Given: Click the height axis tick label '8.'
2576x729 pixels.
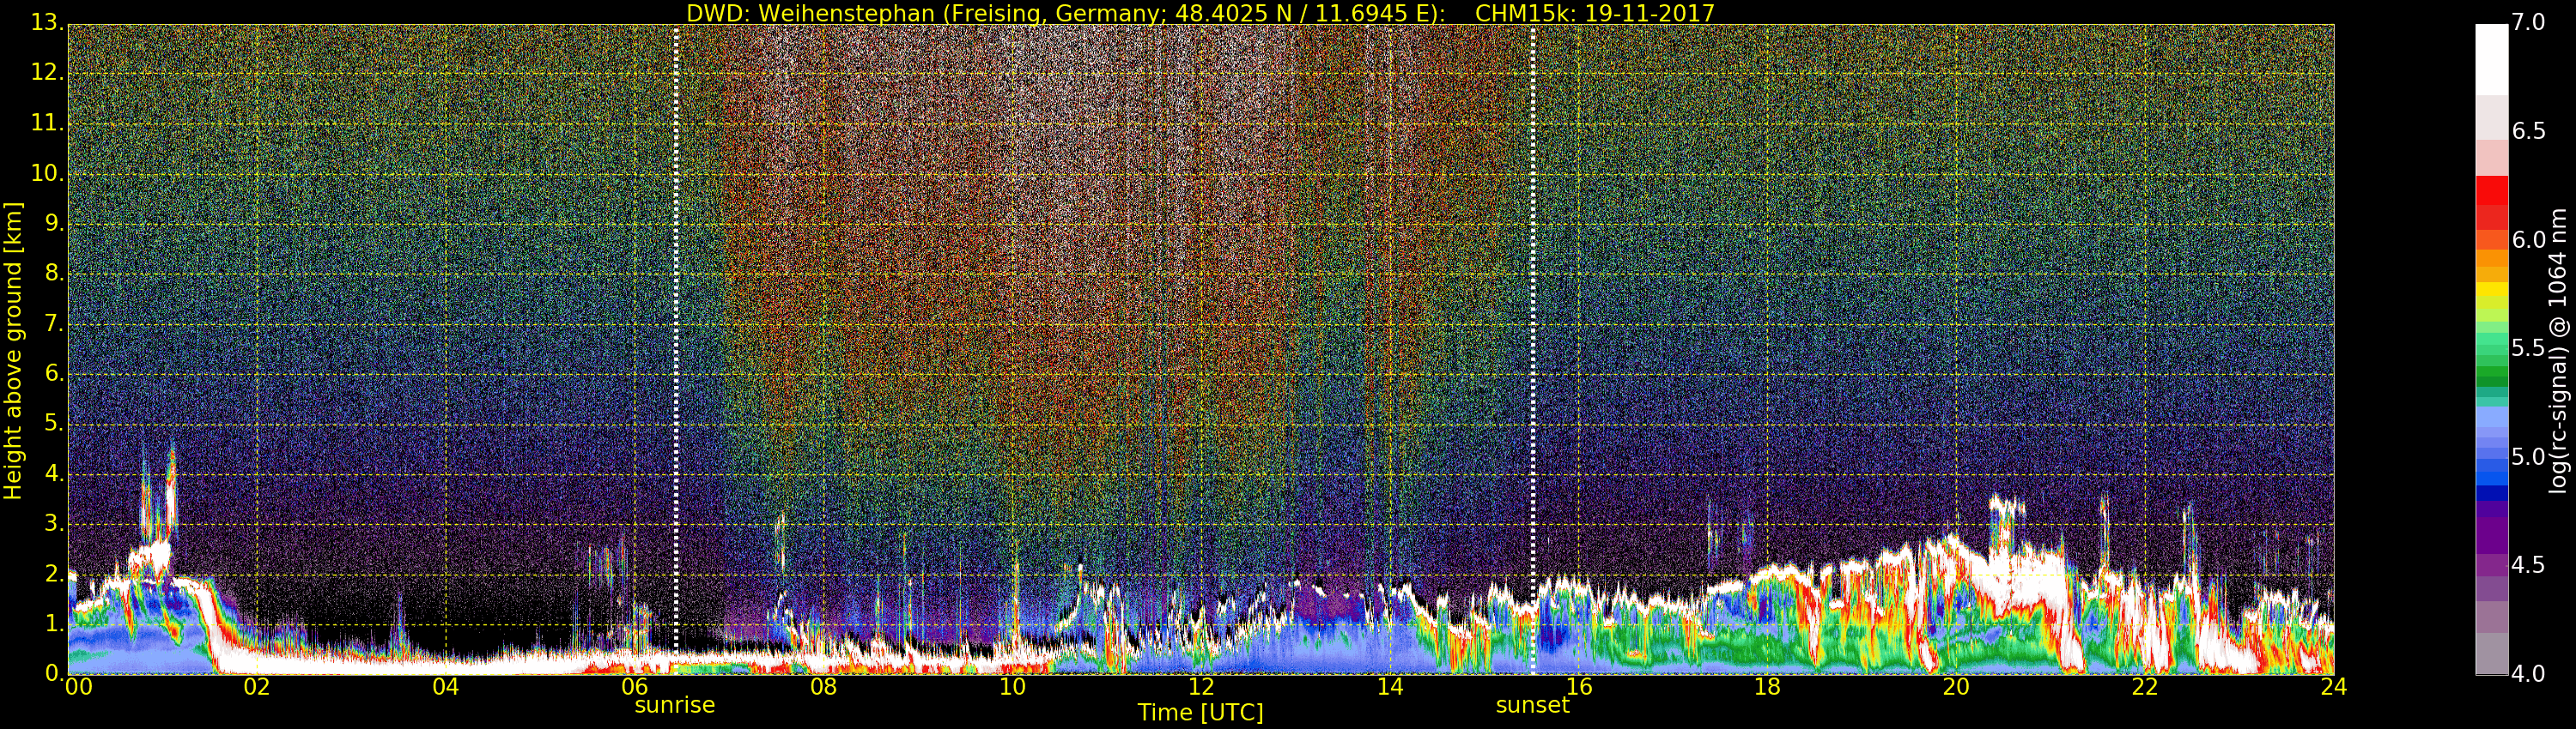Looking at the screenshot, I should pyautogui.click(x=54, y=273).
